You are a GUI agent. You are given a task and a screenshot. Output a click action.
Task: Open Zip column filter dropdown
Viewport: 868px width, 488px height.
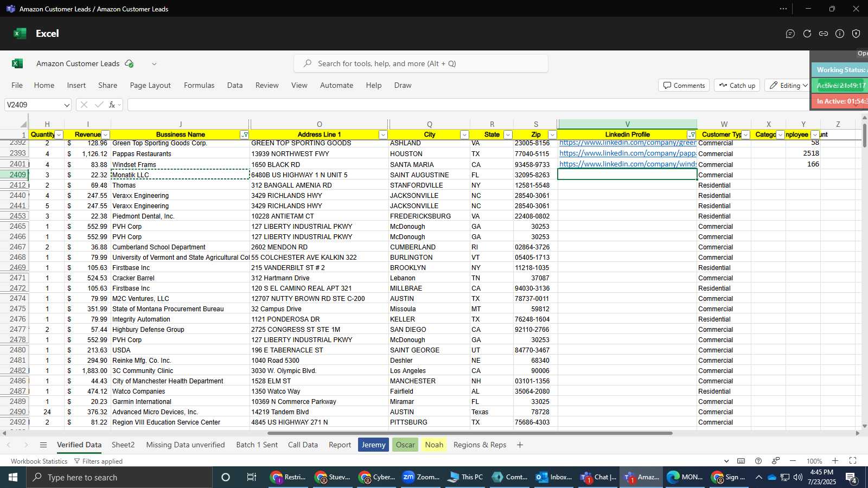[x=552, y=134]
